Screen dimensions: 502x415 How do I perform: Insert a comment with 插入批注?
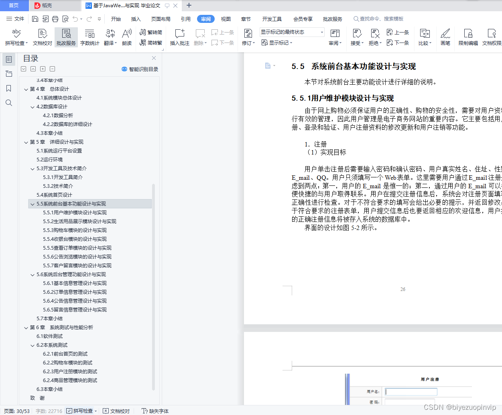179,37
